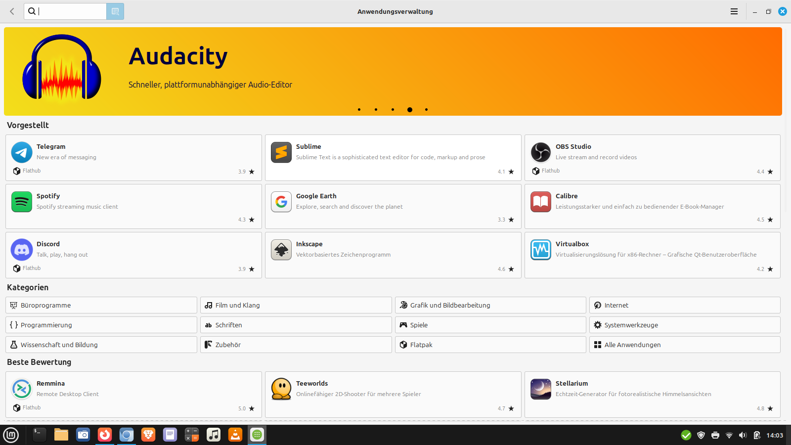This screenshot has width=791, height=445.
Task: Click the Inkscape app icon
Action: coord(281,250)
